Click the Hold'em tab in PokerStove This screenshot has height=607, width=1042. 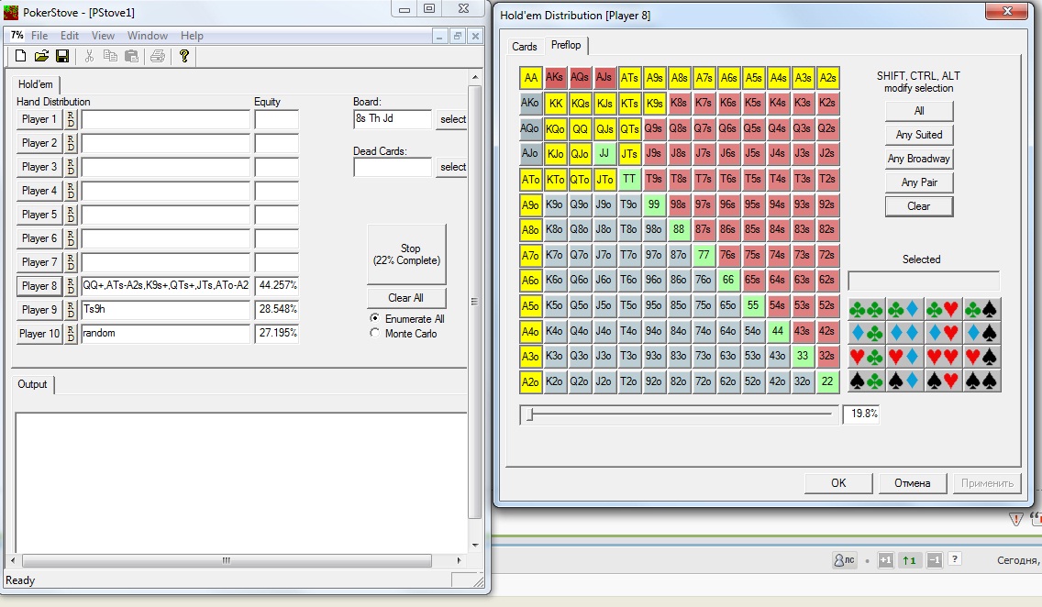coord(36,84)
